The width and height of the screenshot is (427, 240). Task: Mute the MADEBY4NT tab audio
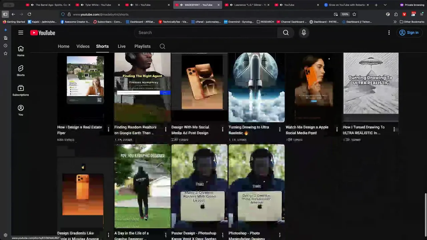[181, 5]
